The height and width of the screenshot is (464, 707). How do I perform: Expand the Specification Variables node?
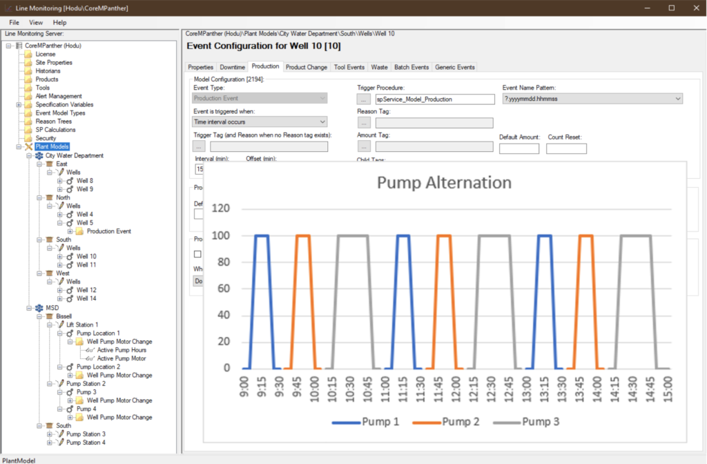click(19, 105)
